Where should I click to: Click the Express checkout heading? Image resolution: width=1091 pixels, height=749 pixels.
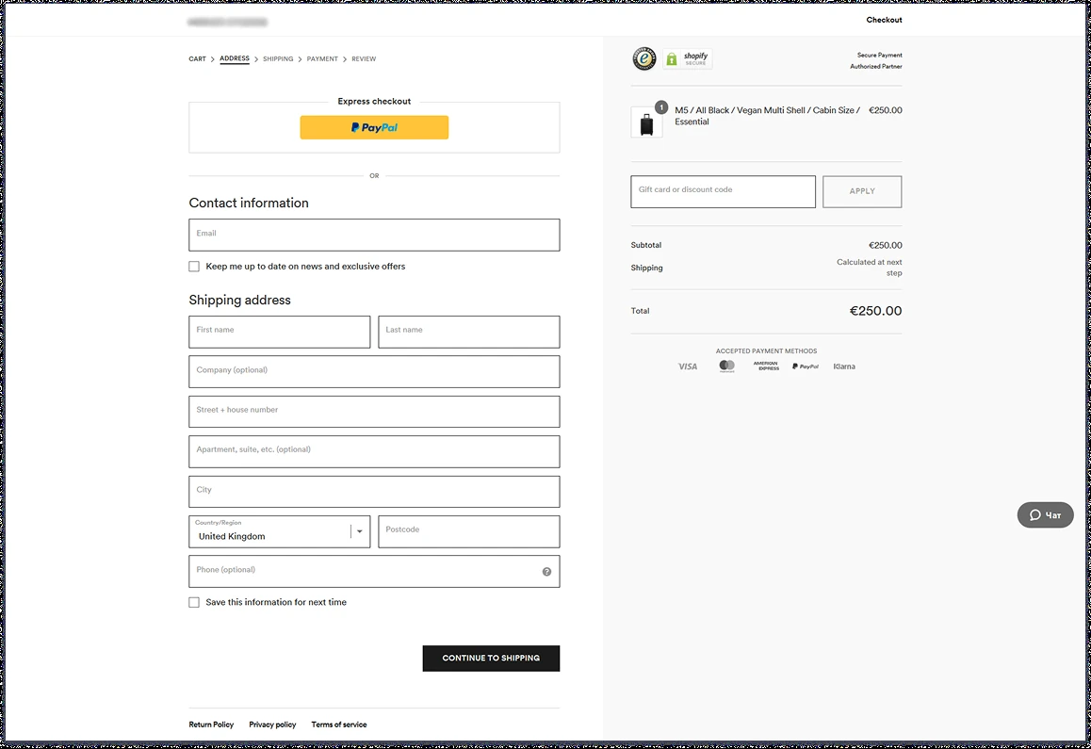pyautogui.click(x=374, y=101)
